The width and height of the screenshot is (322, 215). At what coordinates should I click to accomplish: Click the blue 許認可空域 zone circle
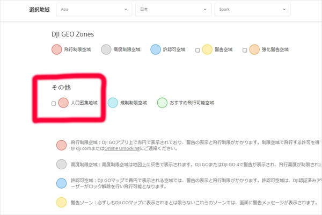pyautogui.click(x=156, y=49)
